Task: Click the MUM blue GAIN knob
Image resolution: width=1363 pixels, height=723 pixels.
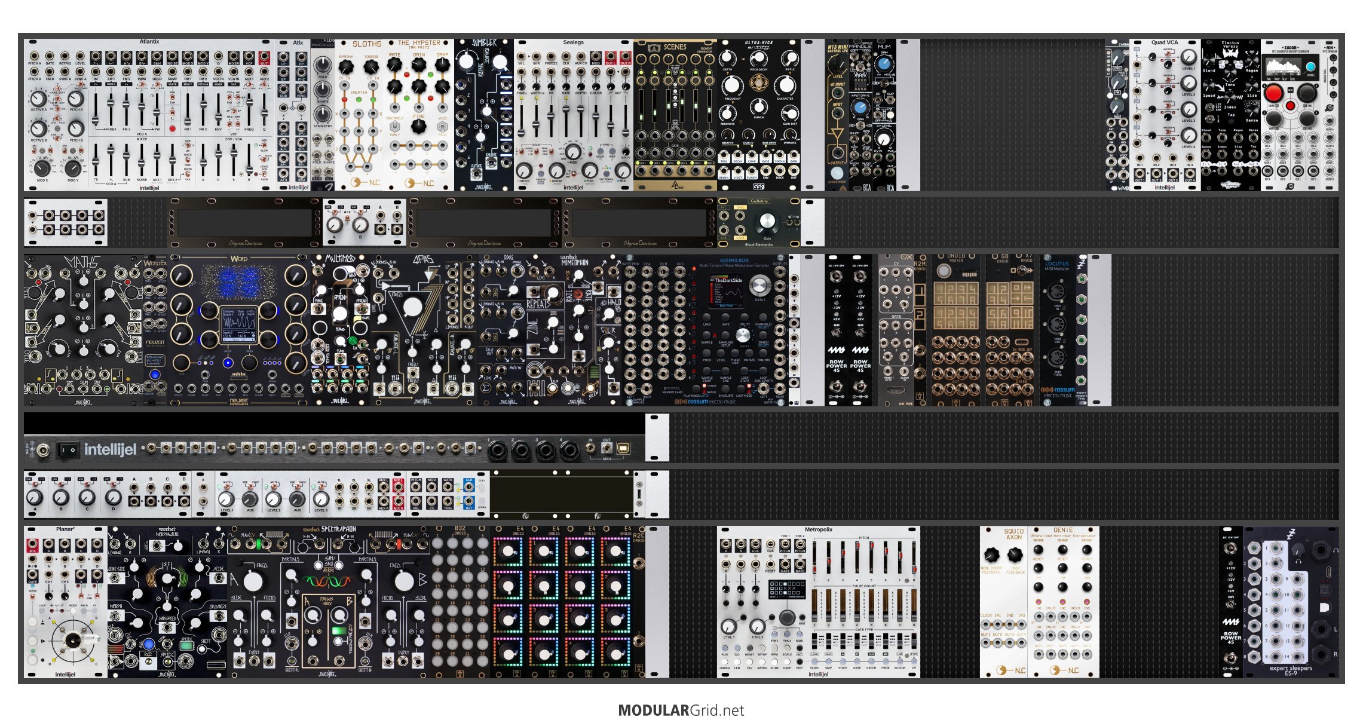Action: coord(884,65)
